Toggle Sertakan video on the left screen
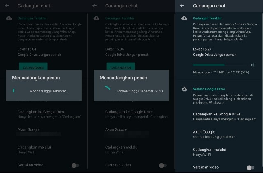Image resolution: width=263 pixels, height=173 pixels. coord(75,166)
